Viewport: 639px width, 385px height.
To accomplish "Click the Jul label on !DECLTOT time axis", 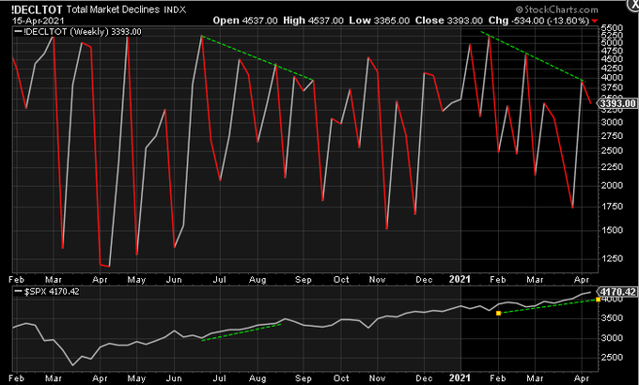I will pyautogui.click(x=220, y=280).
